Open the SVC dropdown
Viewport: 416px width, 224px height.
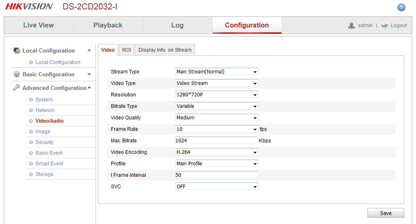(216, 186)
